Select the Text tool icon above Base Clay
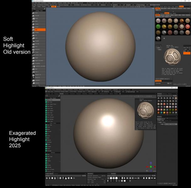Viewport: 191px width, 188px height. pos(46,96)
